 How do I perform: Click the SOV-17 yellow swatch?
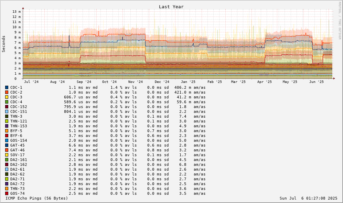click(7, 155)
